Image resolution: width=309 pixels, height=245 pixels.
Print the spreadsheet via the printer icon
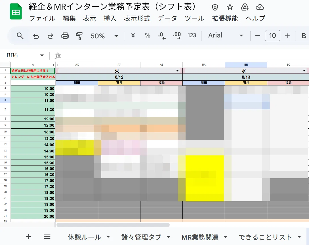(65, 36)
